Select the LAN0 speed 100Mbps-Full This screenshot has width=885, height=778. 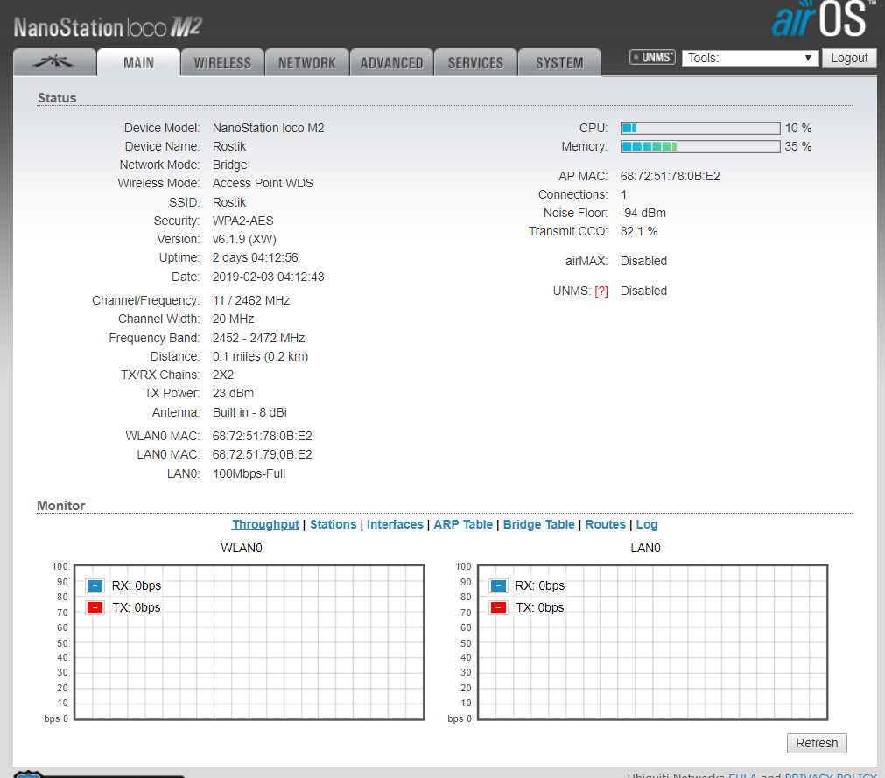(x=249, y=474)
